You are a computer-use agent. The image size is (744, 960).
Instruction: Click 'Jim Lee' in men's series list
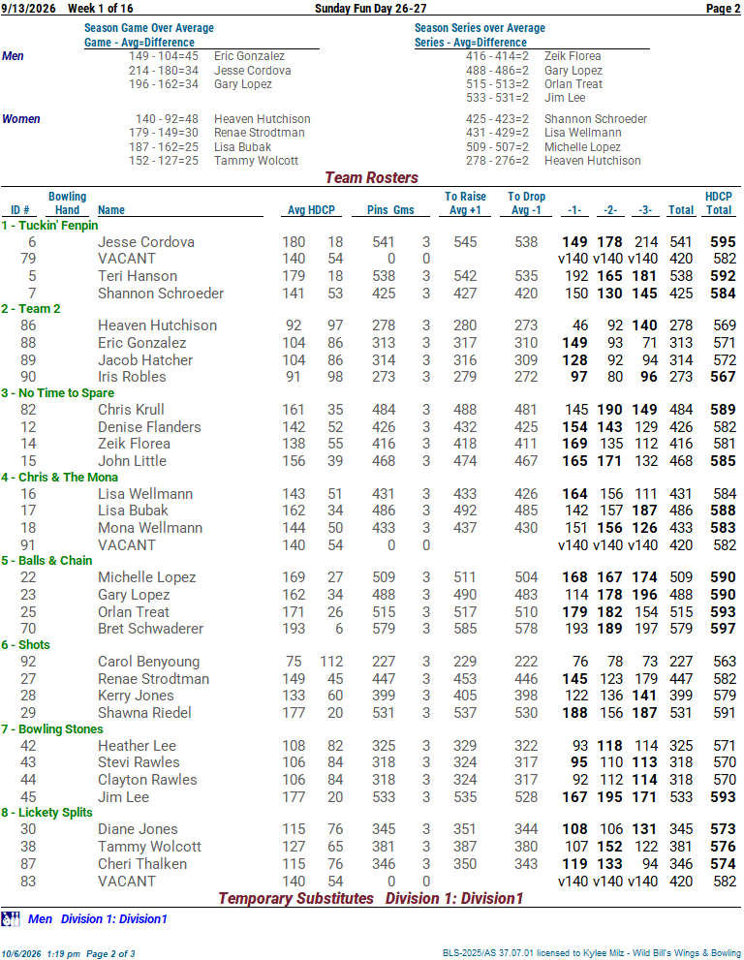(x=565, y=97)
